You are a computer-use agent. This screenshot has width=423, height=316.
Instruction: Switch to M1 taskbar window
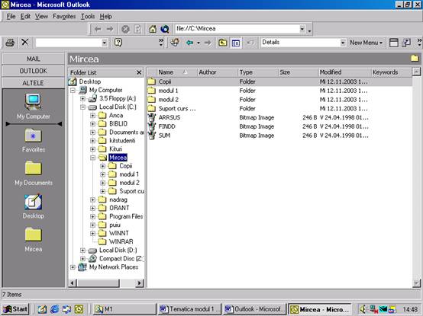[124, 309]
